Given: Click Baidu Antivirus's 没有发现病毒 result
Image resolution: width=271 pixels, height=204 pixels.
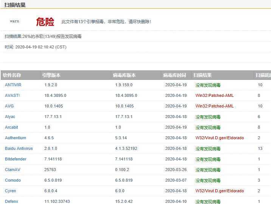Looking at the screenshot, I should (208, 149).
